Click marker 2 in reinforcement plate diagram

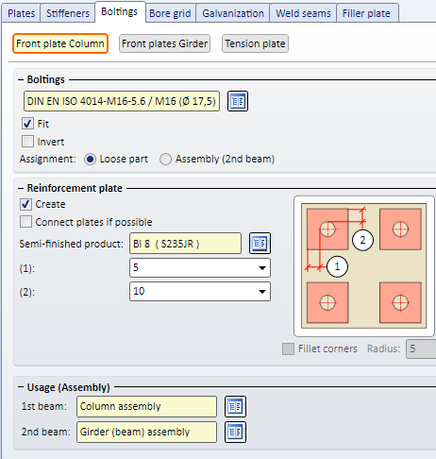click(x=362, y=240)
